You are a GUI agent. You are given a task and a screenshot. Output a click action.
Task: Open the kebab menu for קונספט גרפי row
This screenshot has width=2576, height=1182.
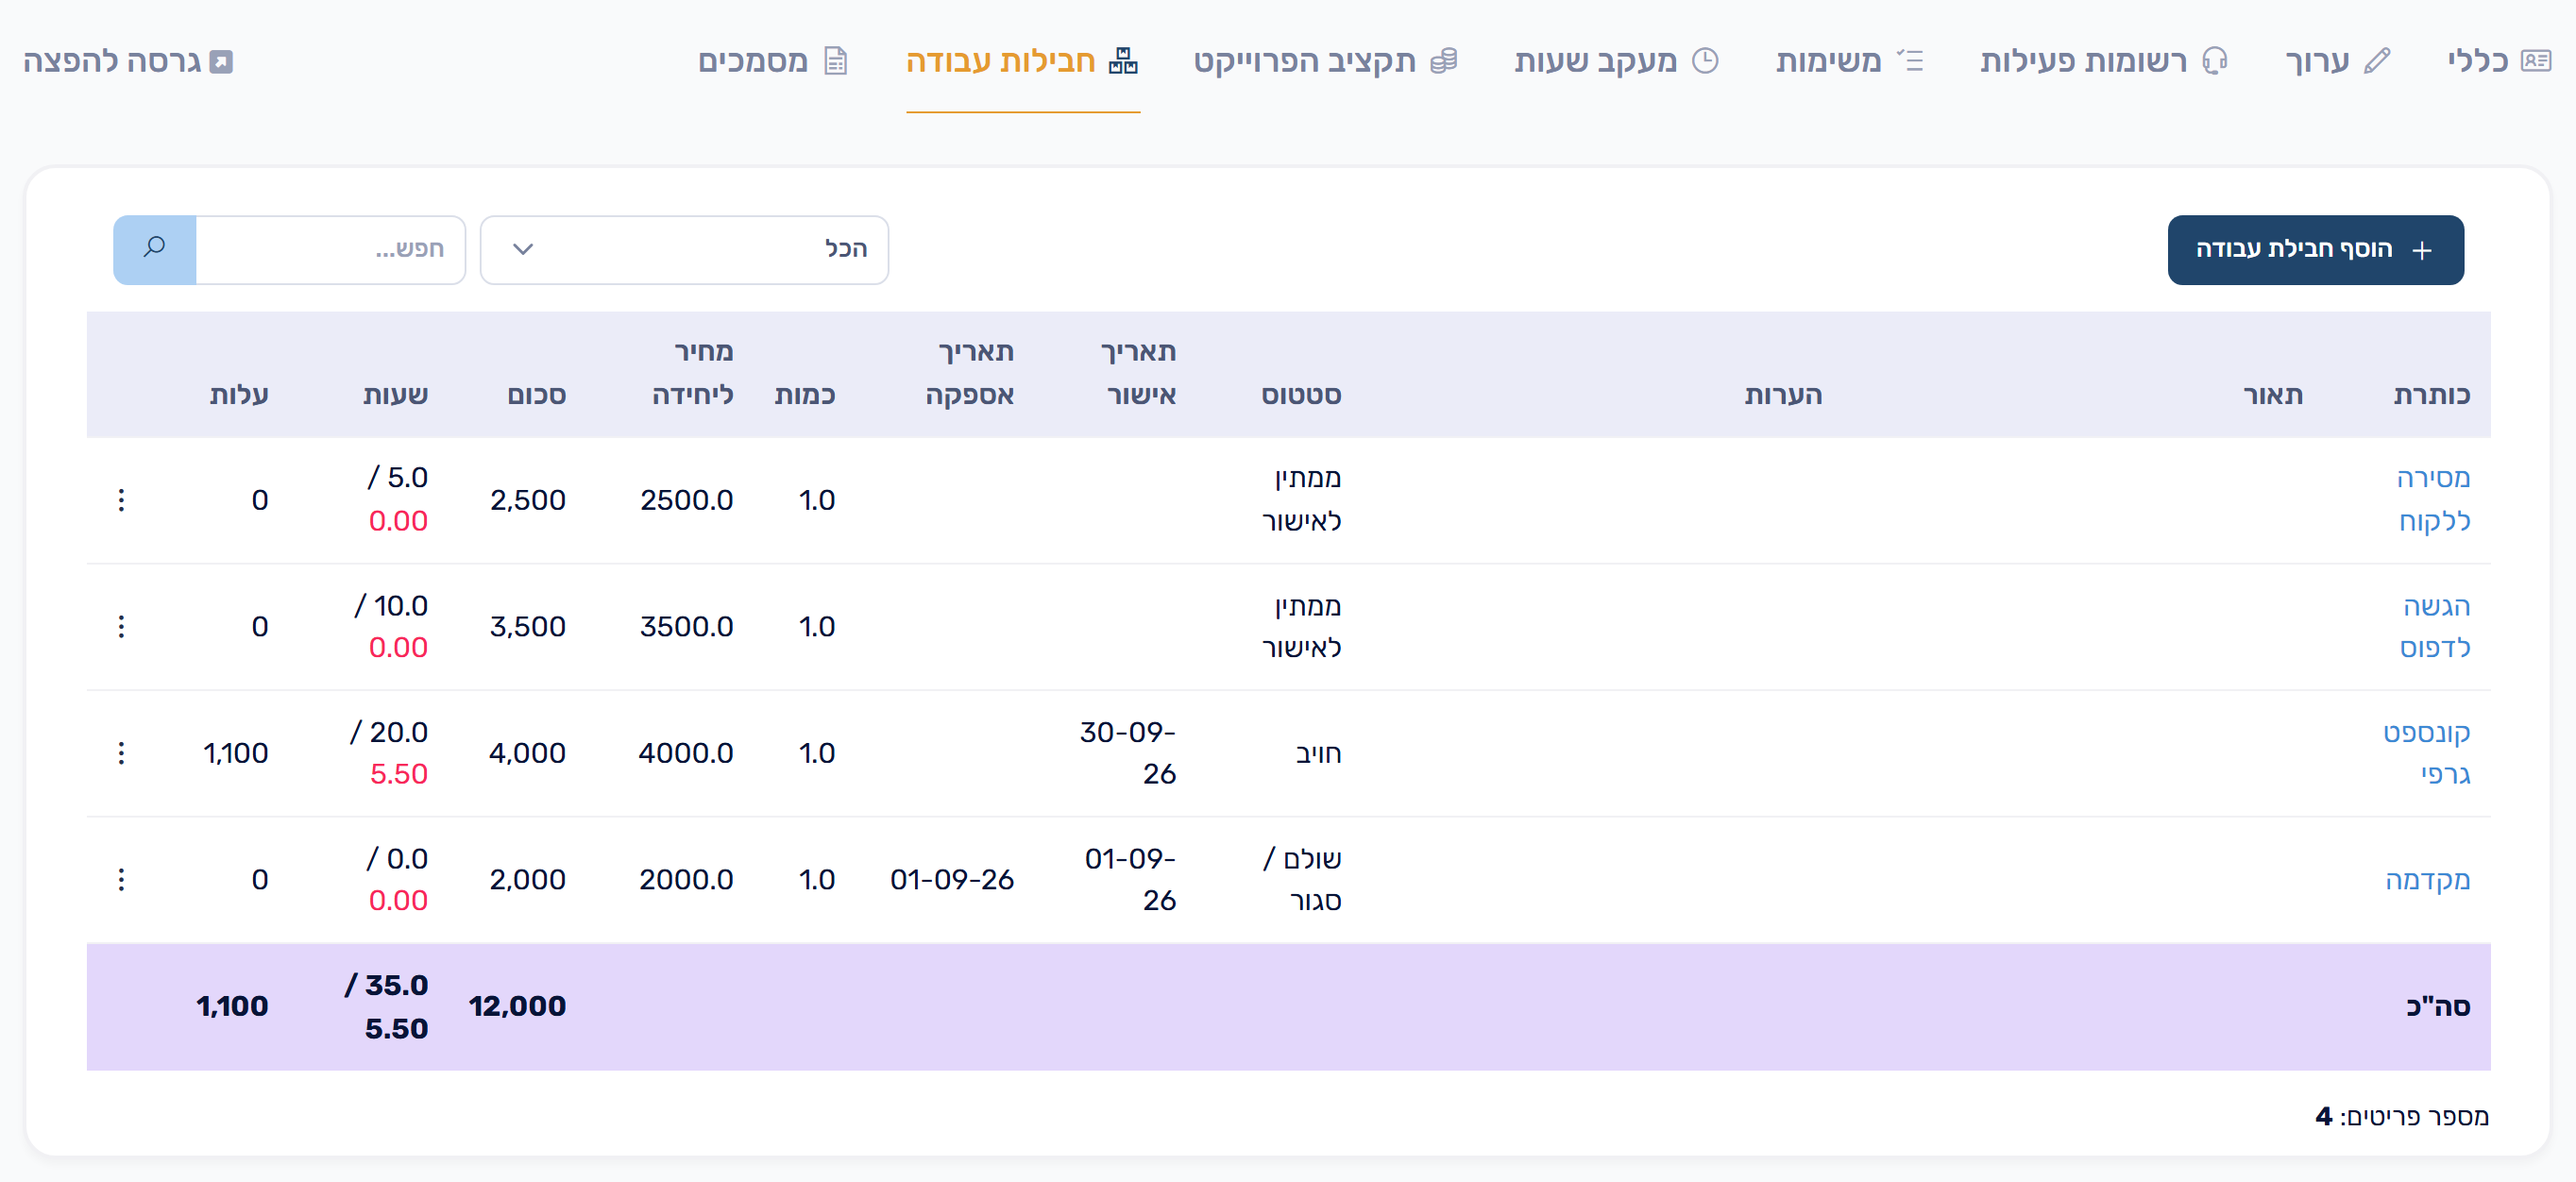tap(121, 753)
